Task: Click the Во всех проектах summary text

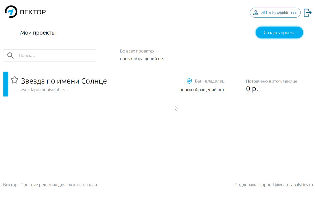Action: tap(137, 51)
